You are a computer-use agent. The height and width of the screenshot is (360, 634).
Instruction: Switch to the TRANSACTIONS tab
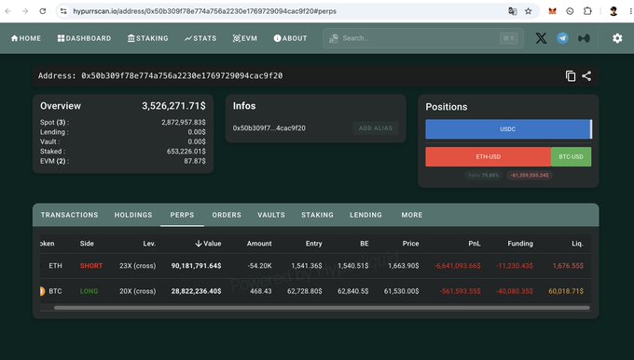click(70, 215)
